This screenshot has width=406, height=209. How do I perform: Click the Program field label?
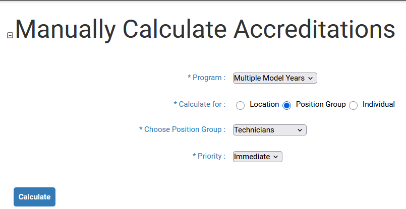[x=209, y=78]
